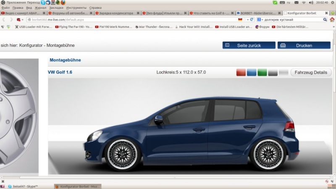Open the Файл menu

tap(5, 8)
